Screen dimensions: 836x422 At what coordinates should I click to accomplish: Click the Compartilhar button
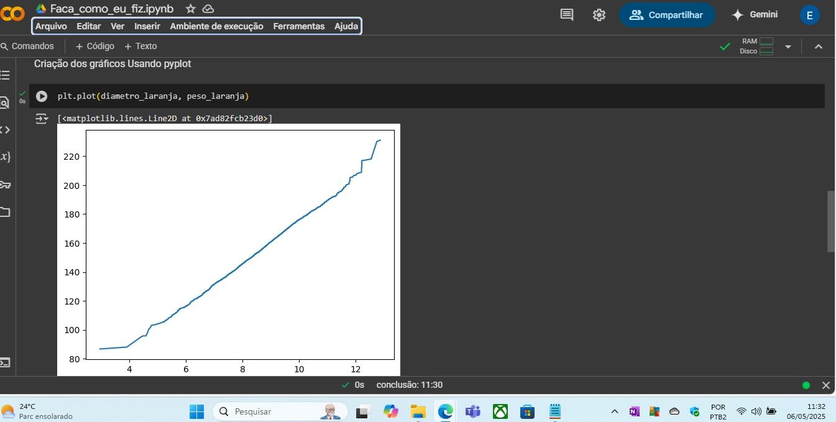667,15
